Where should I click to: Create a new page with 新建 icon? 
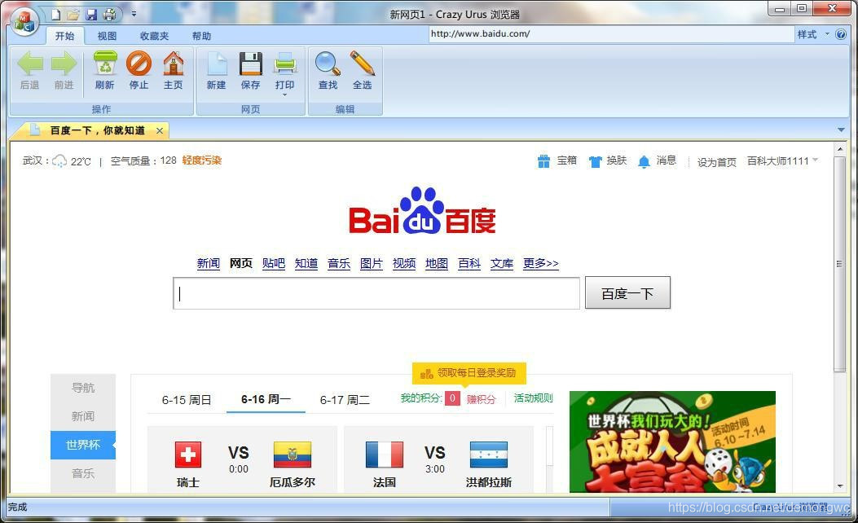point(217,64)
